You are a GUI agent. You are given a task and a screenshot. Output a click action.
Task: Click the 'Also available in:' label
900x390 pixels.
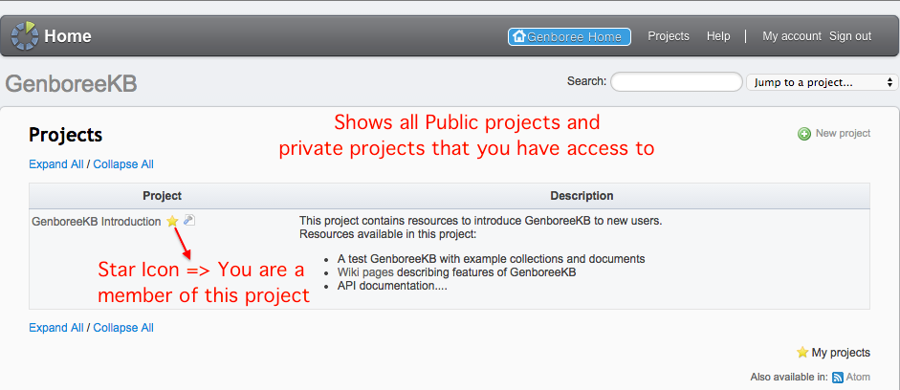tap(789, 378)
